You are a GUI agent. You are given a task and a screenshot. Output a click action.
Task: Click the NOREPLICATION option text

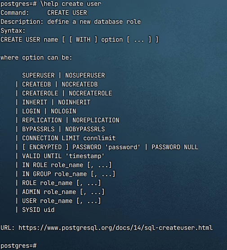(96, 120)
